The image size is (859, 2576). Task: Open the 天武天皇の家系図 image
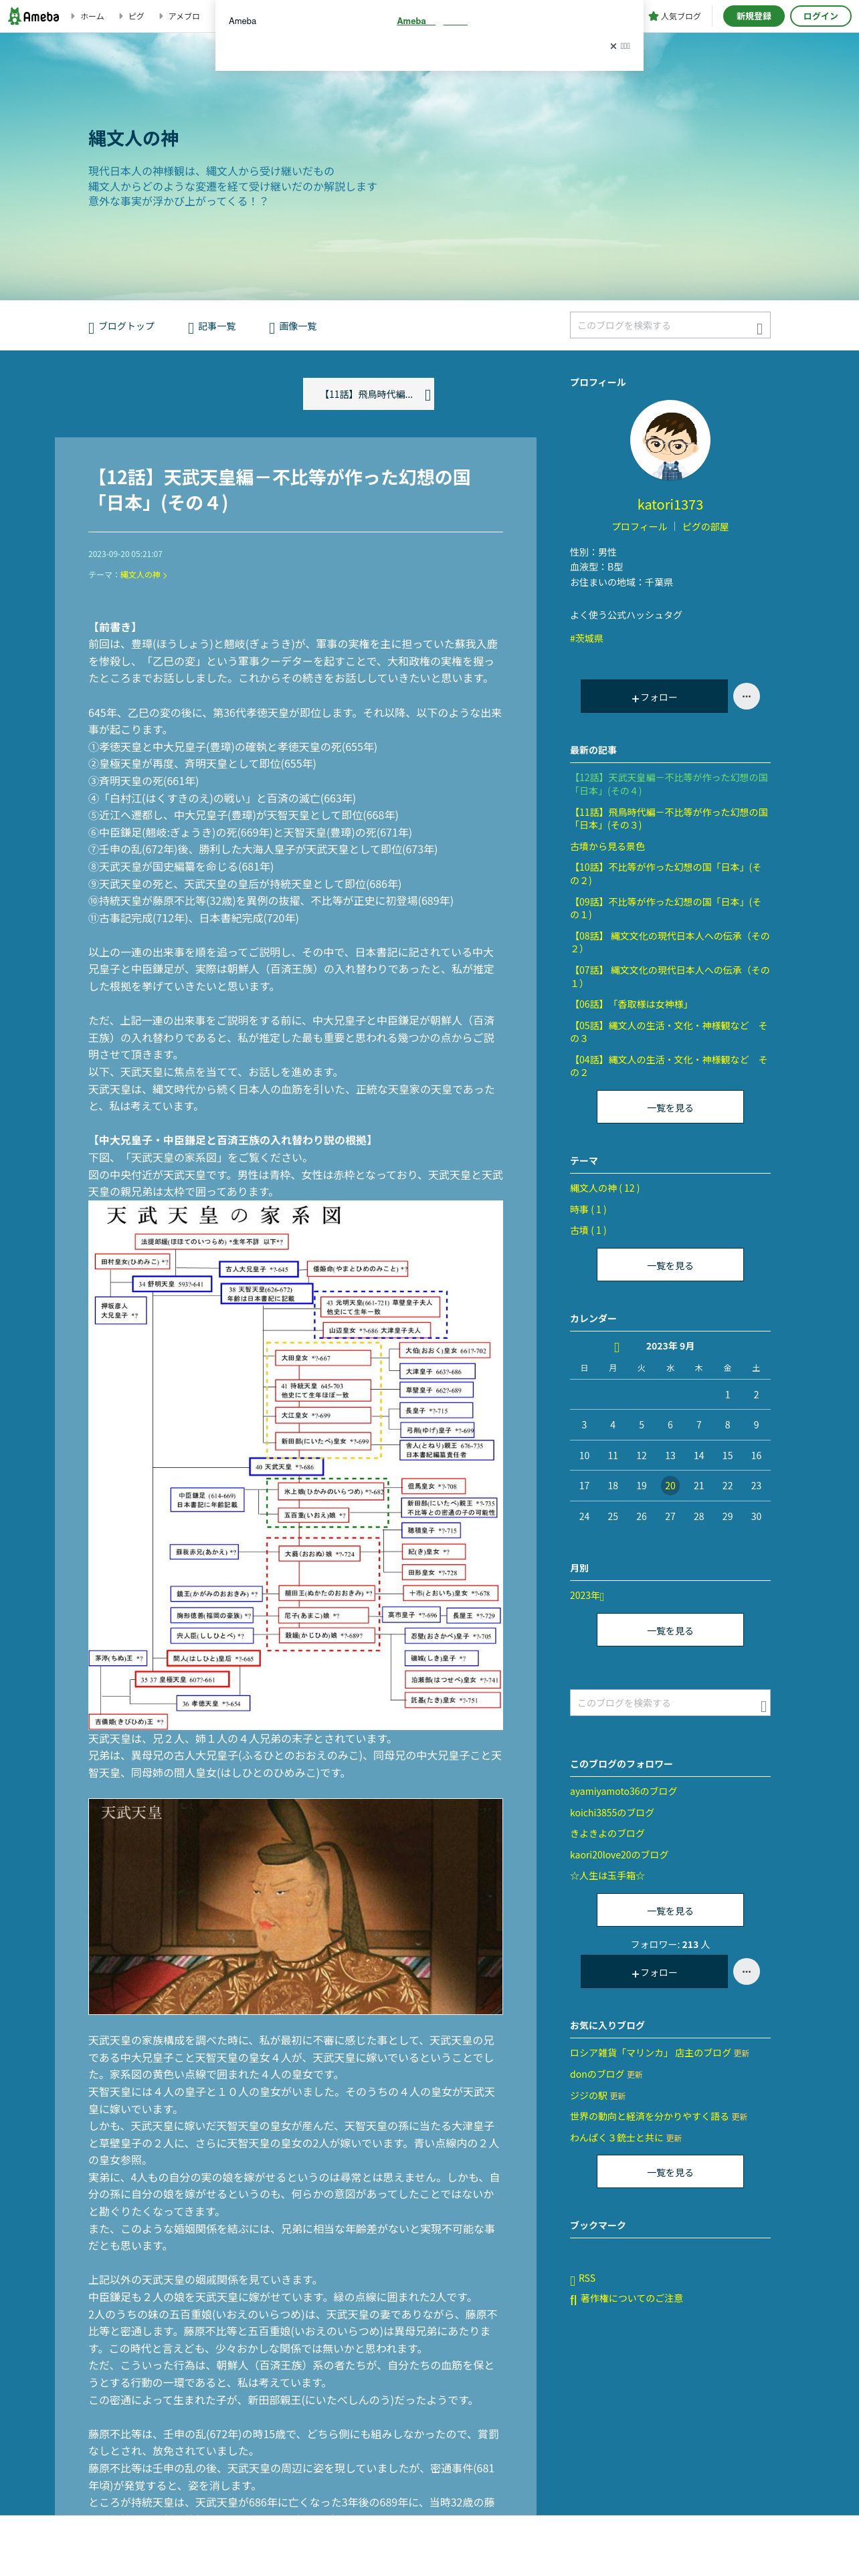coord(295,1465)
